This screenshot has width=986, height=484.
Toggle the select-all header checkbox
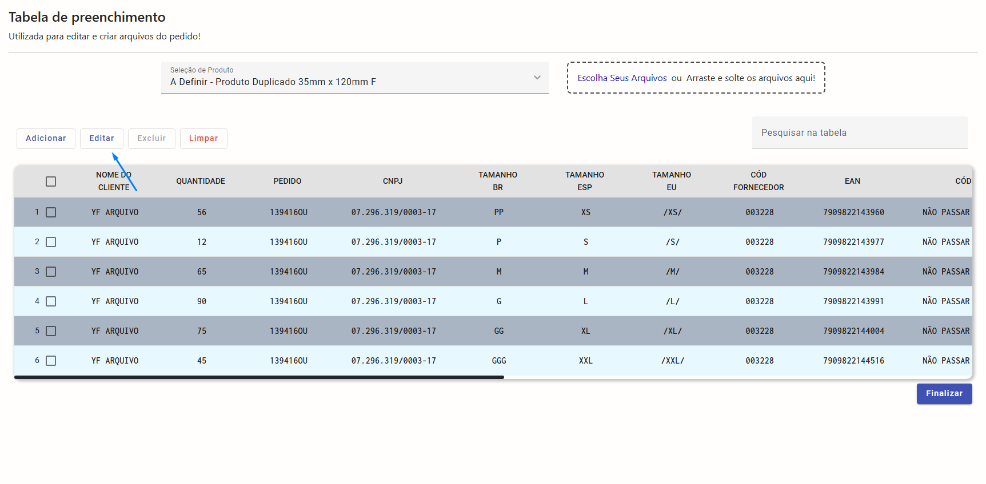pyautogui.click(x=51, y=181)
